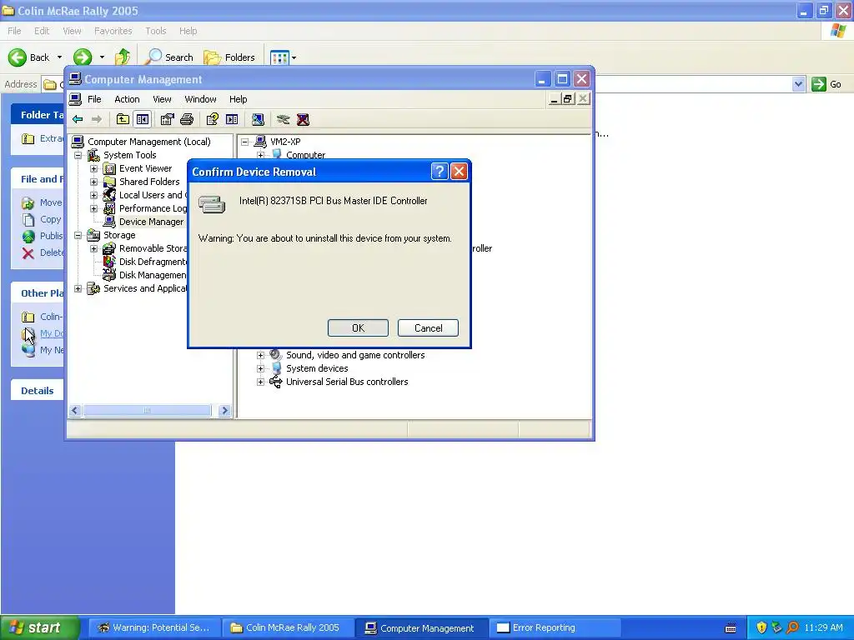Open the Back button history dropdown arrow
This screenshot has width=854, height=640.
(59, 57)
